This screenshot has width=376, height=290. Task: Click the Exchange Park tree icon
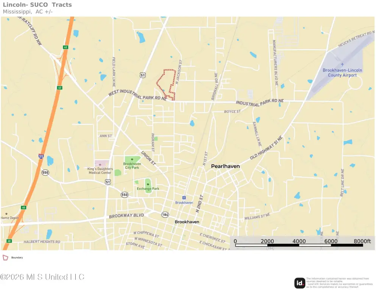tap(148, 184)
